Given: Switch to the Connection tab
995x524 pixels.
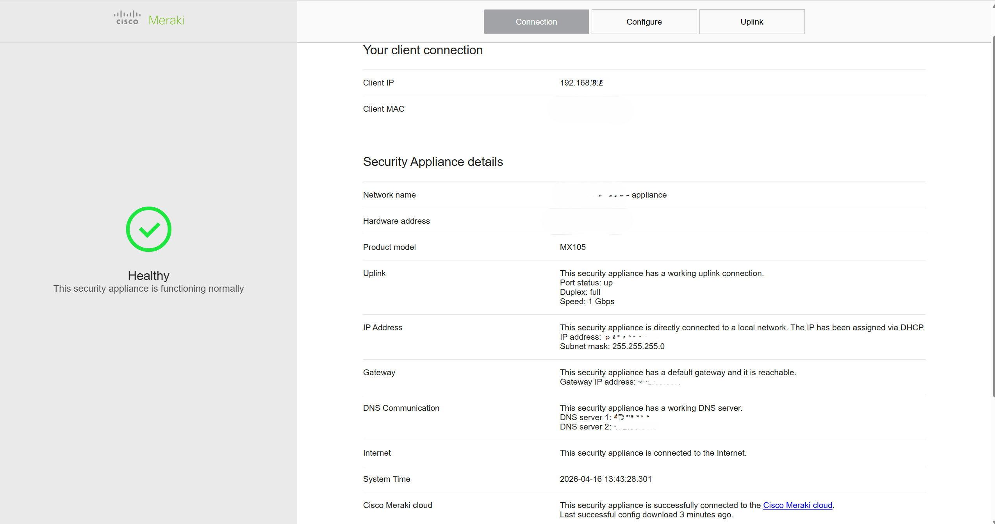Looking at the screenshot, I should [x=536, y=22].
